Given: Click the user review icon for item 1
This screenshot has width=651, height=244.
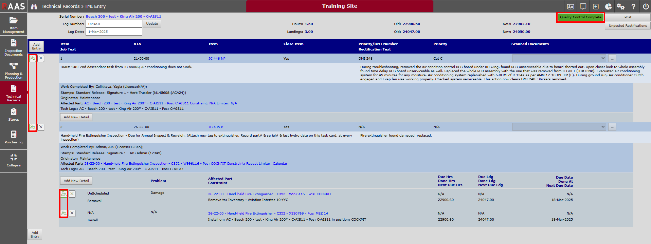Looking at the screenshot, I should [x=33, y=58].
